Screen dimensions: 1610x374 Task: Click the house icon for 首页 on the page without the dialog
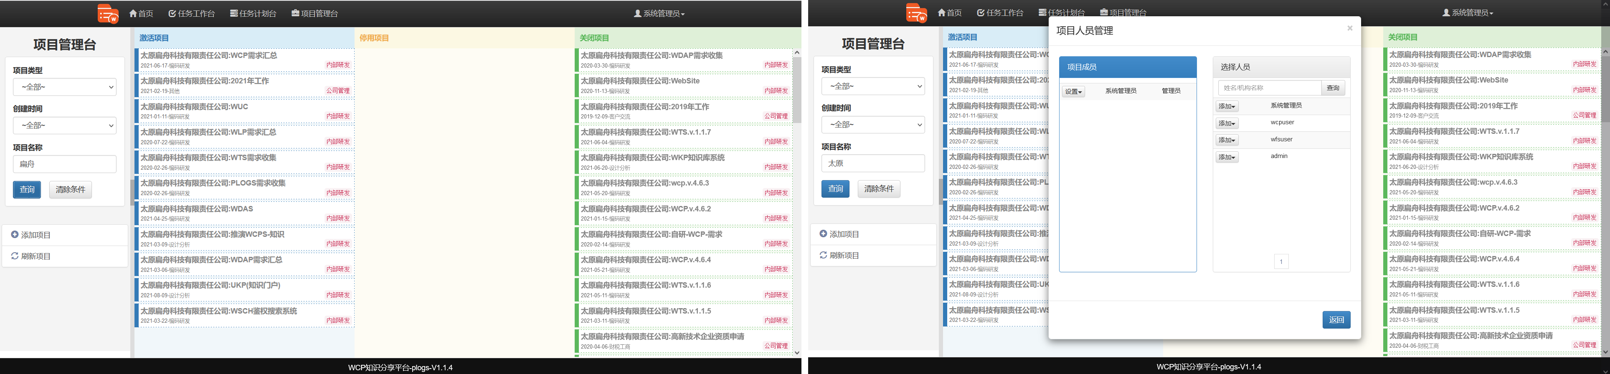pyautogui.click(x=133, y=13)
